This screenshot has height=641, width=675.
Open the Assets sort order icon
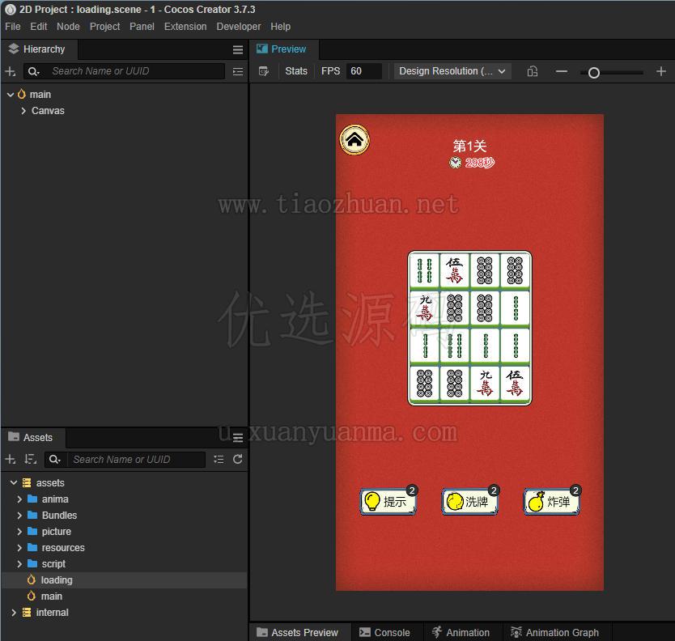pos(31,460)
